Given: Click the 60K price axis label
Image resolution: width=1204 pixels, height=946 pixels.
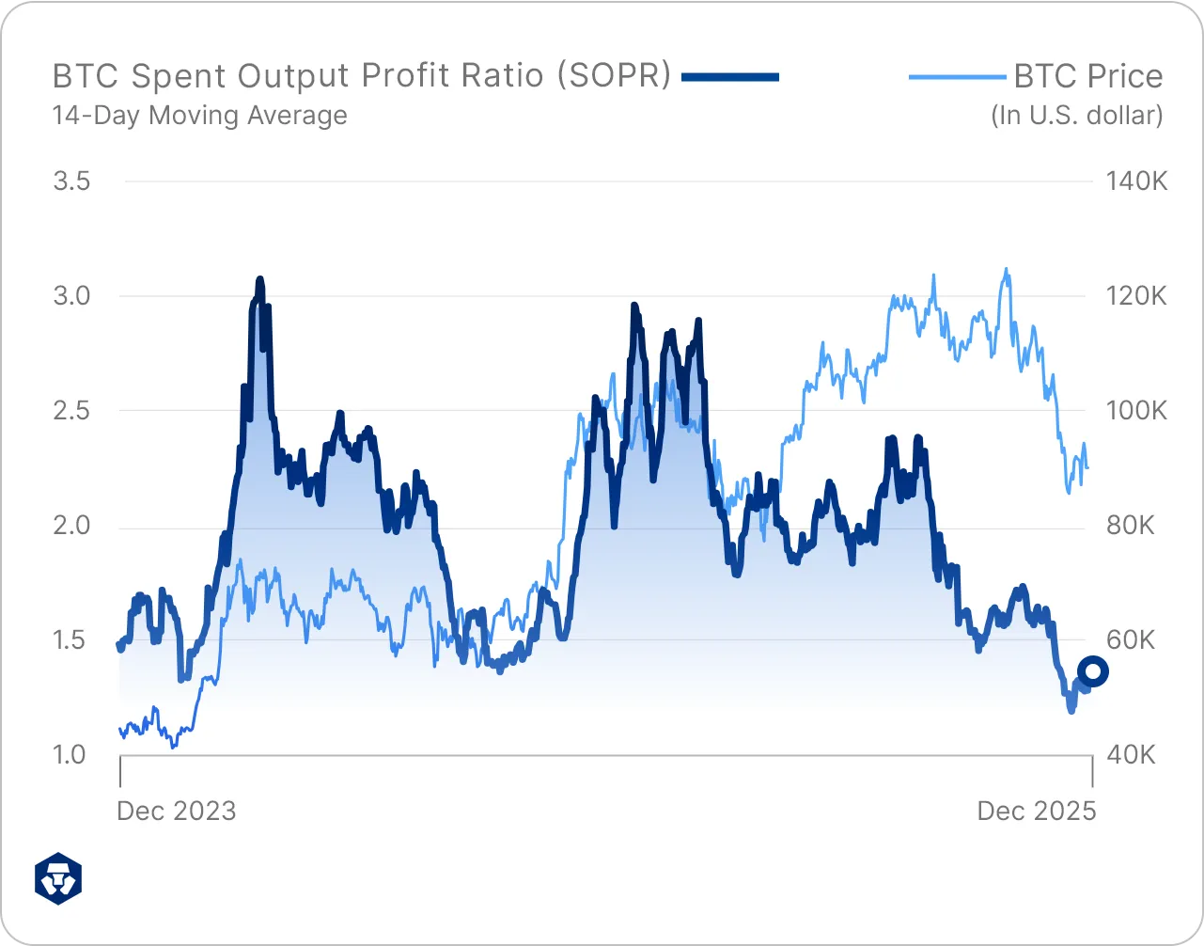Looking at the screenshot, I should (1131, 640).
